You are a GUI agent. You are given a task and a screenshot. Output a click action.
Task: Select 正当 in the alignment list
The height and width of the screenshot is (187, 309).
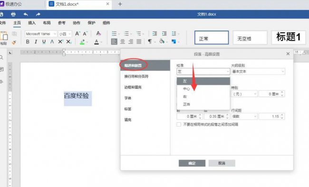(203, 104)
